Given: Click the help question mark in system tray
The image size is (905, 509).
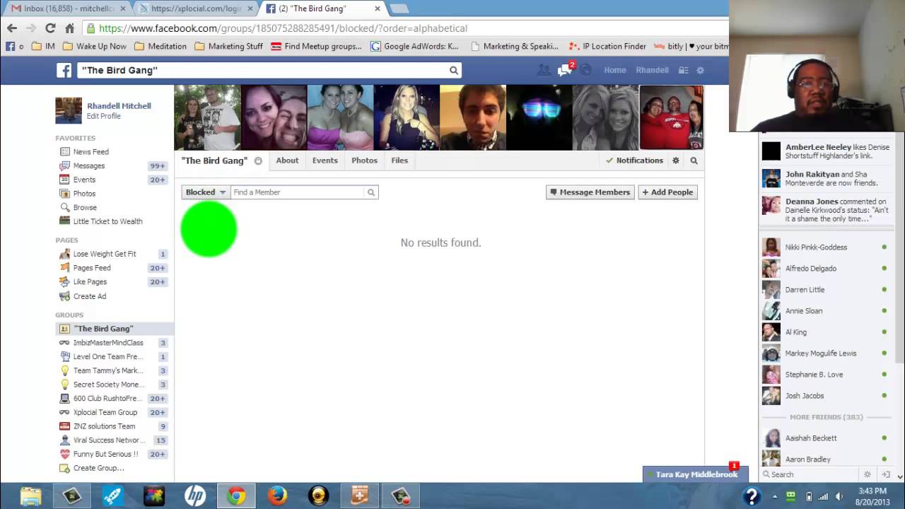Looking at the screenshot, I should (x=751, y=496).
